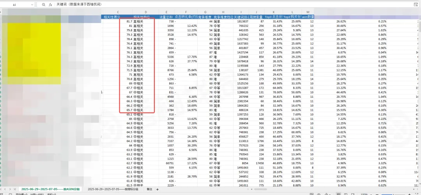Open the 备注 sheet tab
The width and height of the screenshot is (421, 195).
coord(149,189)
